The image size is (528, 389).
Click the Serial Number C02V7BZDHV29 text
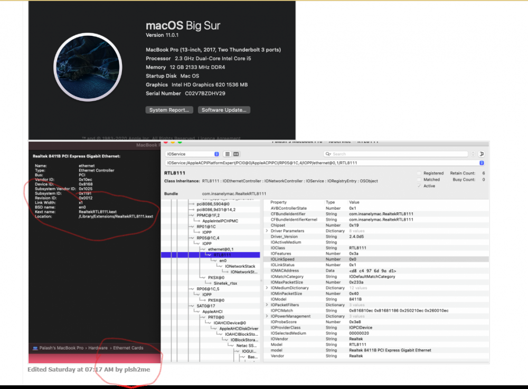click(x=185, y=93)
